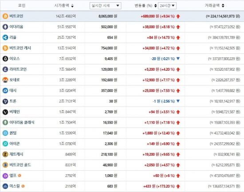Click the Bitcoin (비트코인) coin icon

pyautogui.click(x=5, y=16)
